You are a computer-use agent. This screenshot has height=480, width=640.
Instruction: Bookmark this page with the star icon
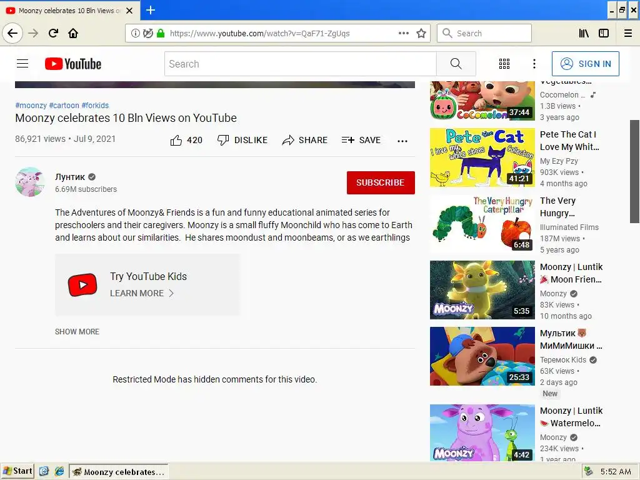coord(421,33)
